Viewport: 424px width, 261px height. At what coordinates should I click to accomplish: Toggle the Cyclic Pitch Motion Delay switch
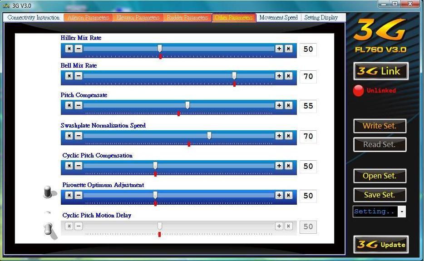[x=49, y=229]
